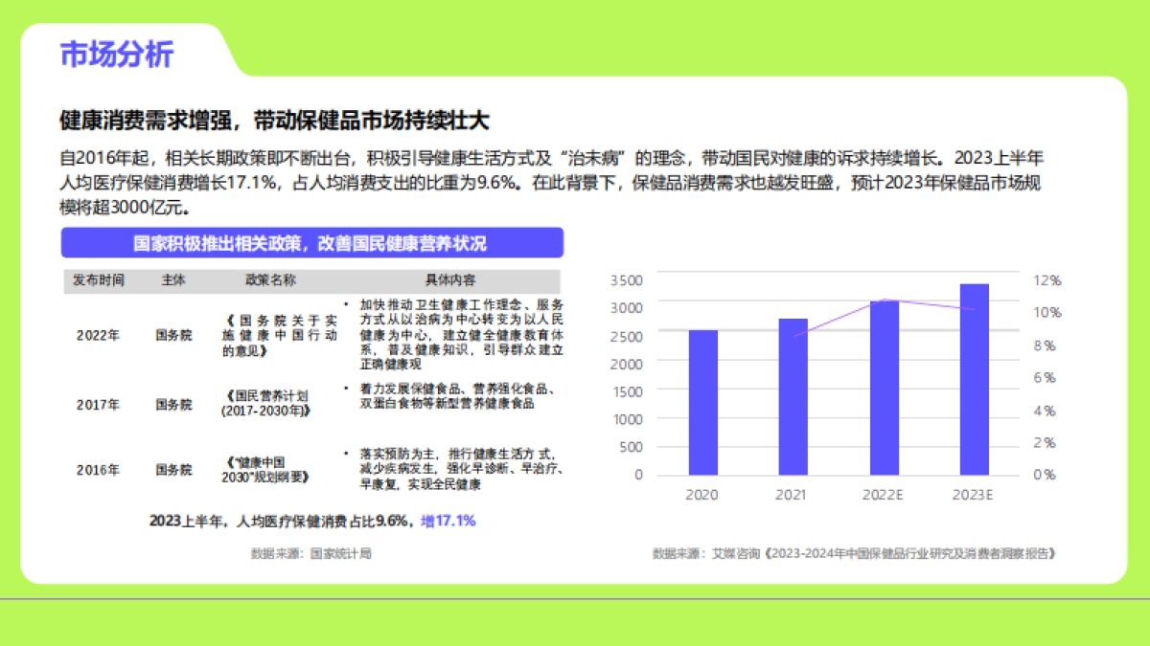Click source note 数据来源：国家统计局
The image size is (1150, 646).
pos(311,550)
